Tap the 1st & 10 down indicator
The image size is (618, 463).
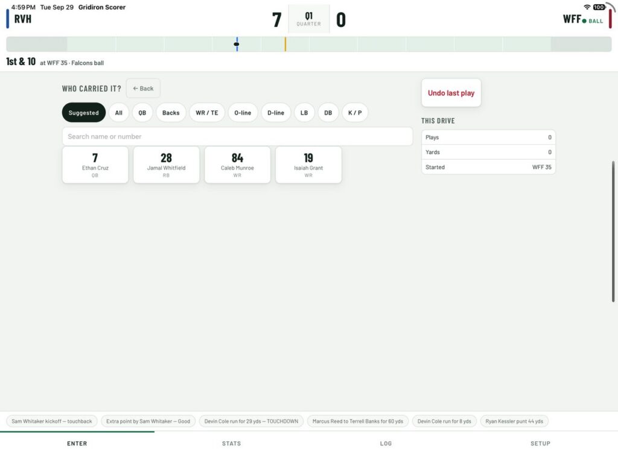[21, 62]
